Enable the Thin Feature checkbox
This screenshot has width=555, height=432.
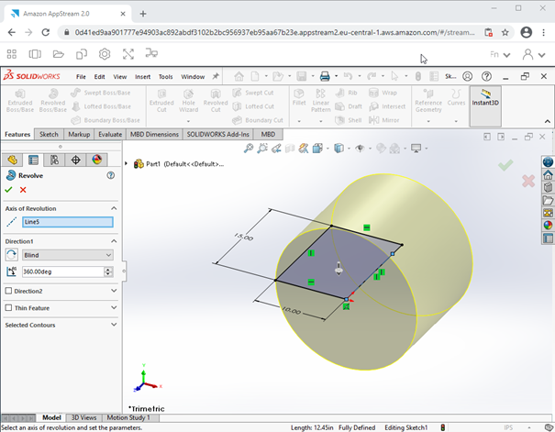[8, 308]
